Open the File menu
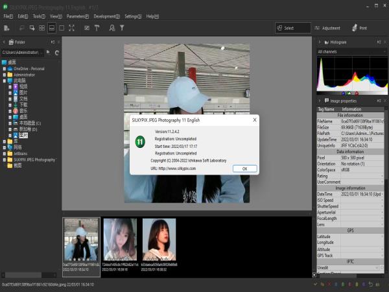Viewport: 389px width, 292px height. pyautogui.click(x=8, y=16)
